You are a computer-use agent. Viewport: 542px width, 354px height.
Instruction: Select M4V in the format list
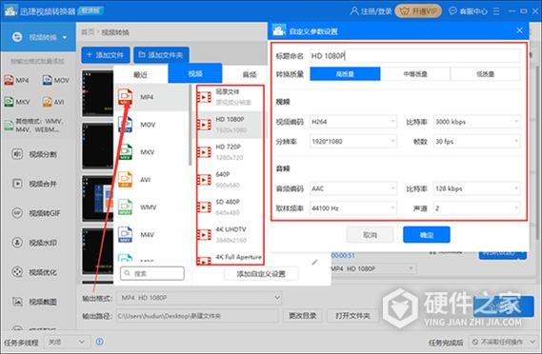pyautogui.click(x=151, y=235)
